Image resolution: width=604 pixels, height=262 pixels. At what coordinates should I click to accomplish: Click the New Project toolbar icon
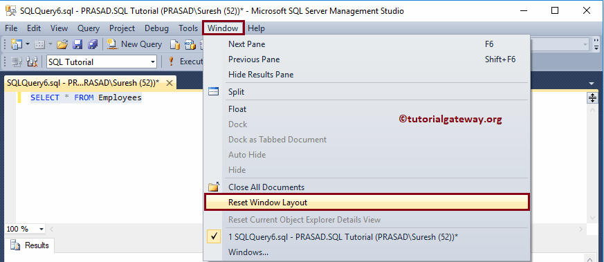[x=17, y=44]
